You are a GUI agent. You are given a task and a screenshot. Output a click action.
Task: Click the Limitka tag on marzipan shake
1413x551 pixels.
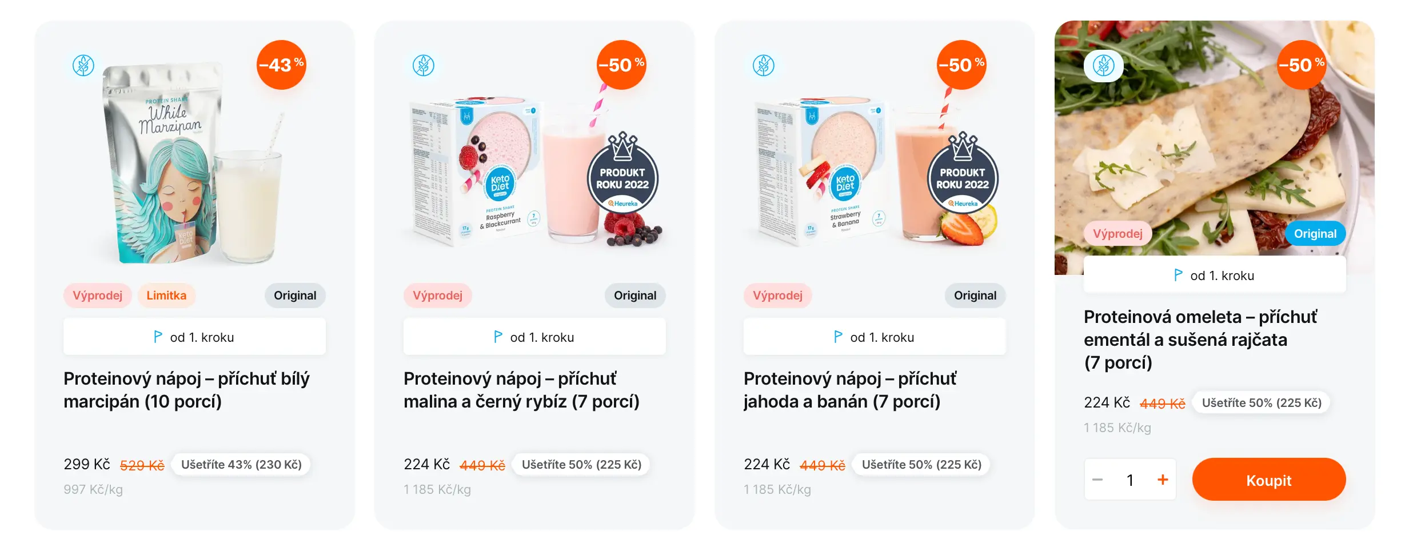pyautogui.click(x=166, y=296)
